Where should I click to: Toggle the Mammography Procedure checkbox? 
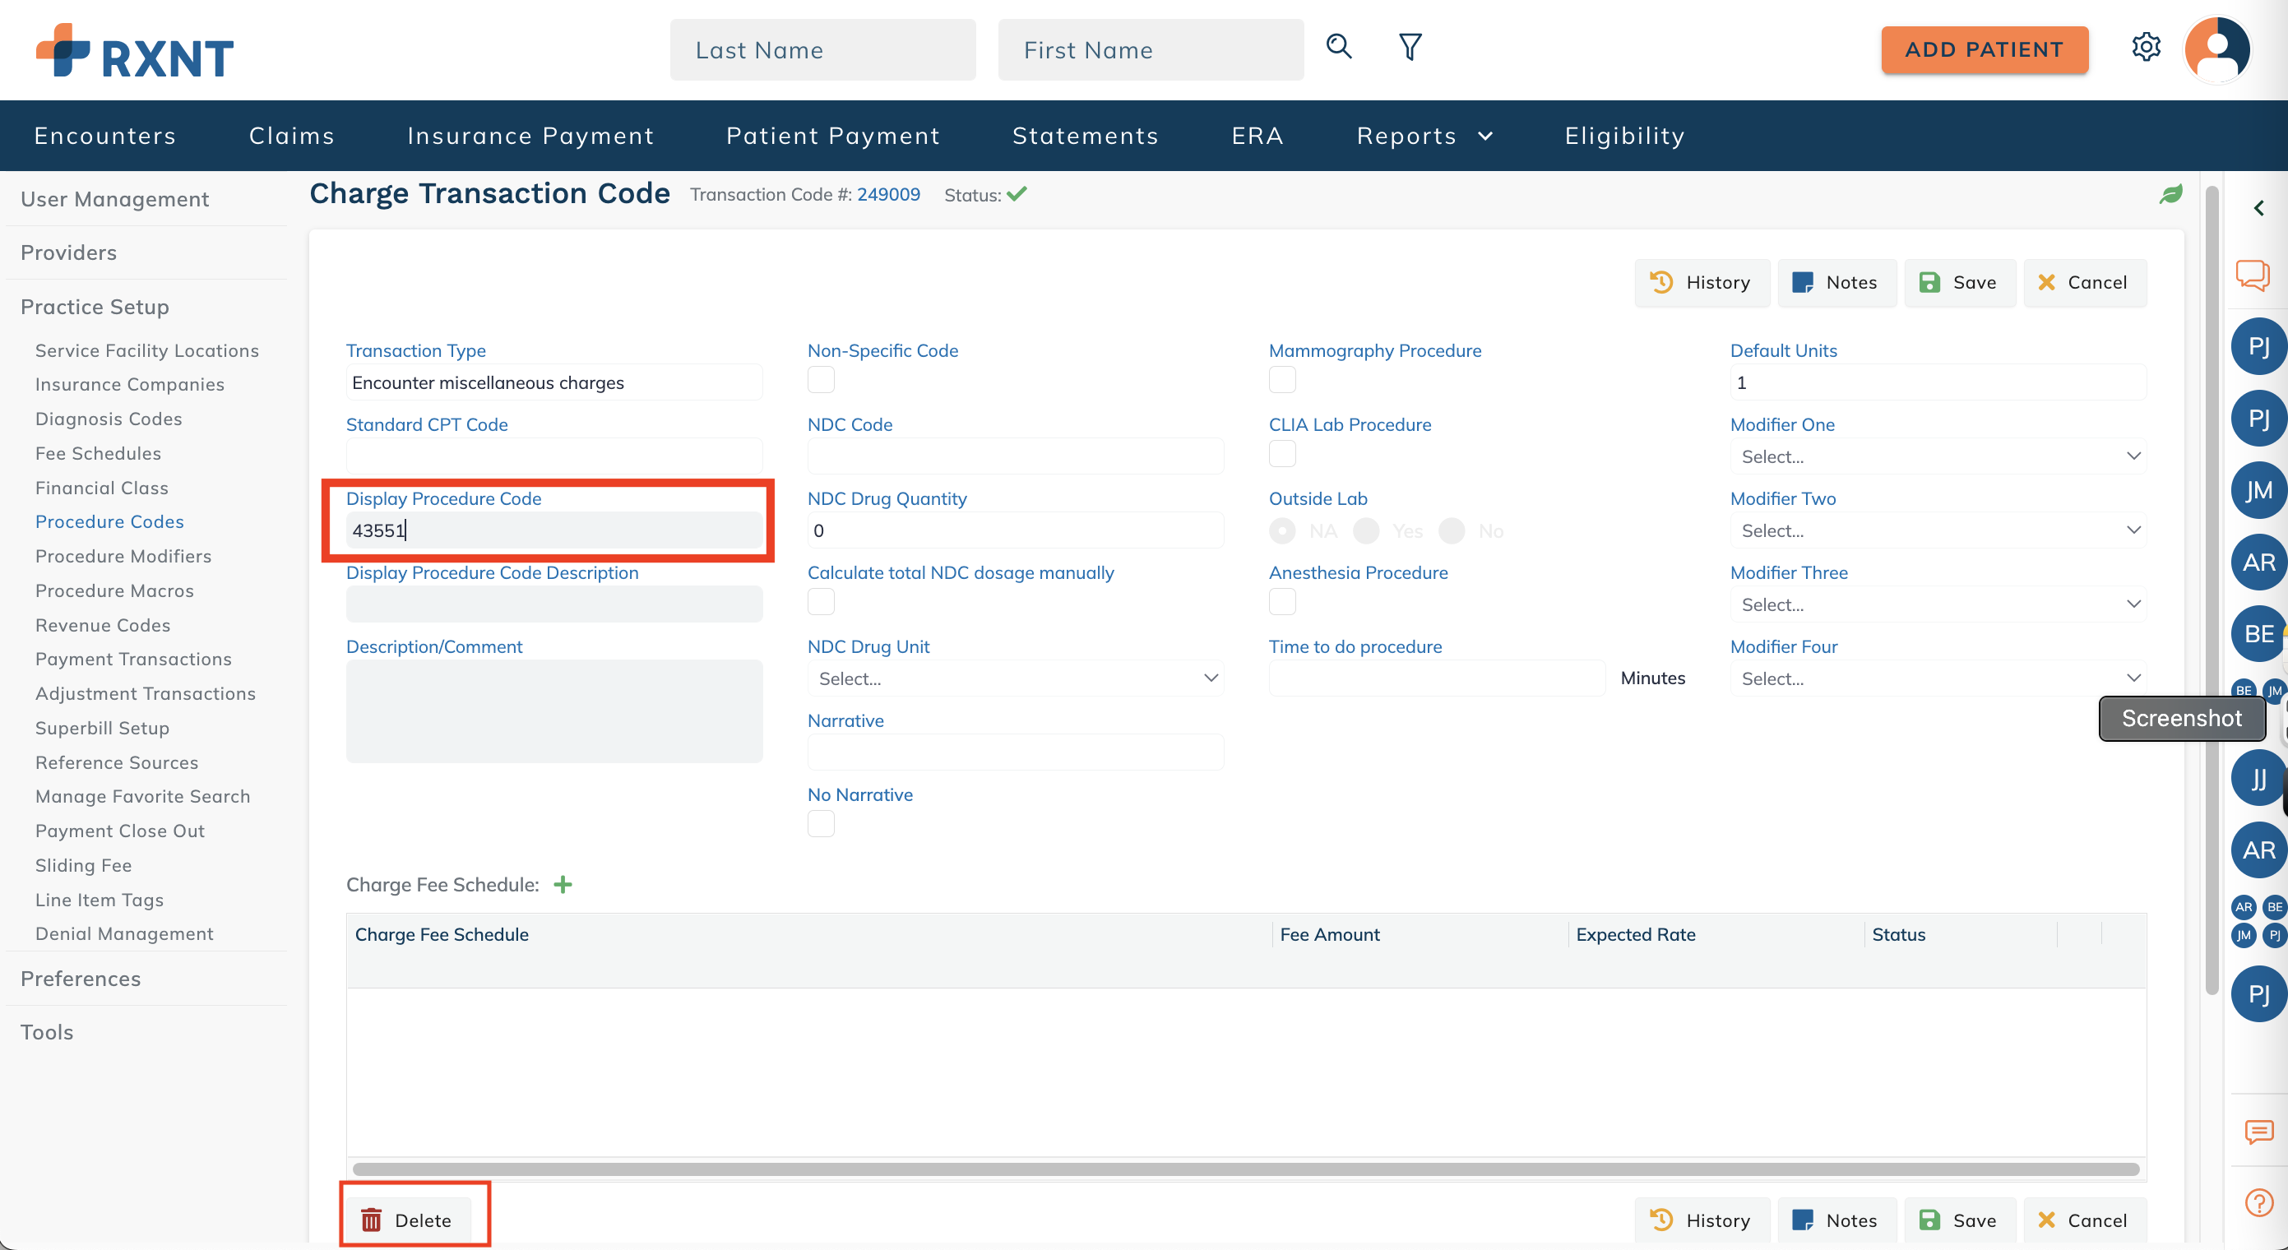click(1281, 379)
